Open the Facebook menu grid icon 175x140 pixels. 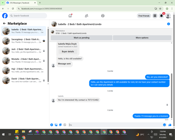[155, 16]
